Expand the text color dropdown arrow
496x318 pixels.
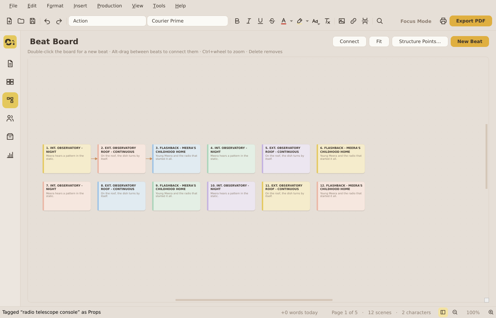coord(291,21)
